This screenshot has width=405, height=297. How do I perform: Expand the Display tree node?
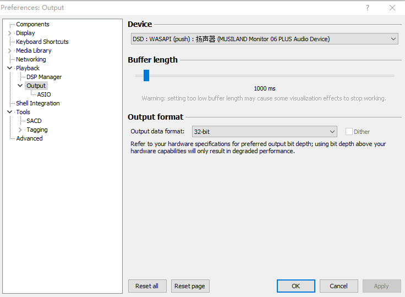click(x=10, y=33)
